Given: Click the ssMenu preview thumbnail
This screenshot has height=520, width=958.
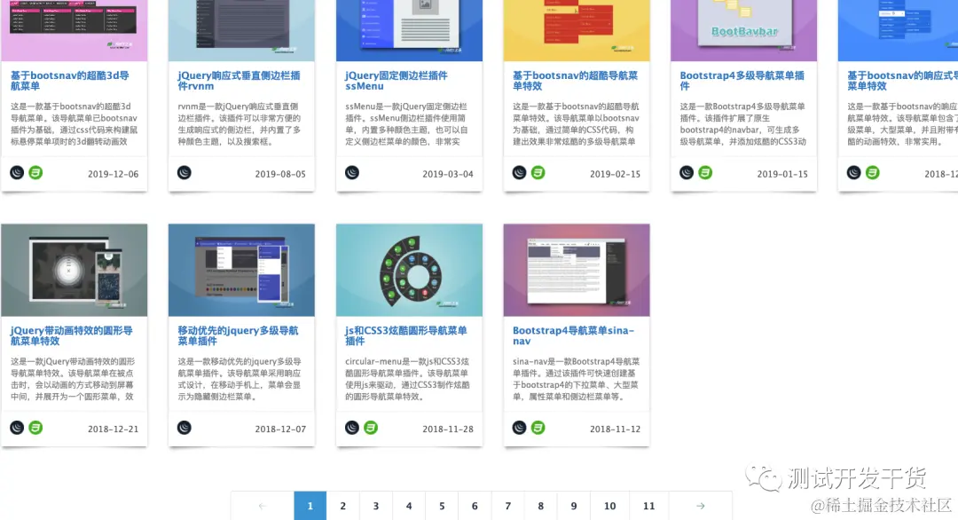Looking at the screenshot, I should 409,30.
